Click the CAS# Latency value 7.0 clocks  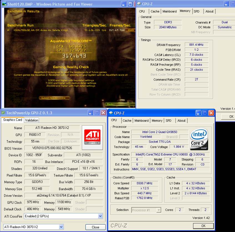pyautogui.click(x=196, y=55)
